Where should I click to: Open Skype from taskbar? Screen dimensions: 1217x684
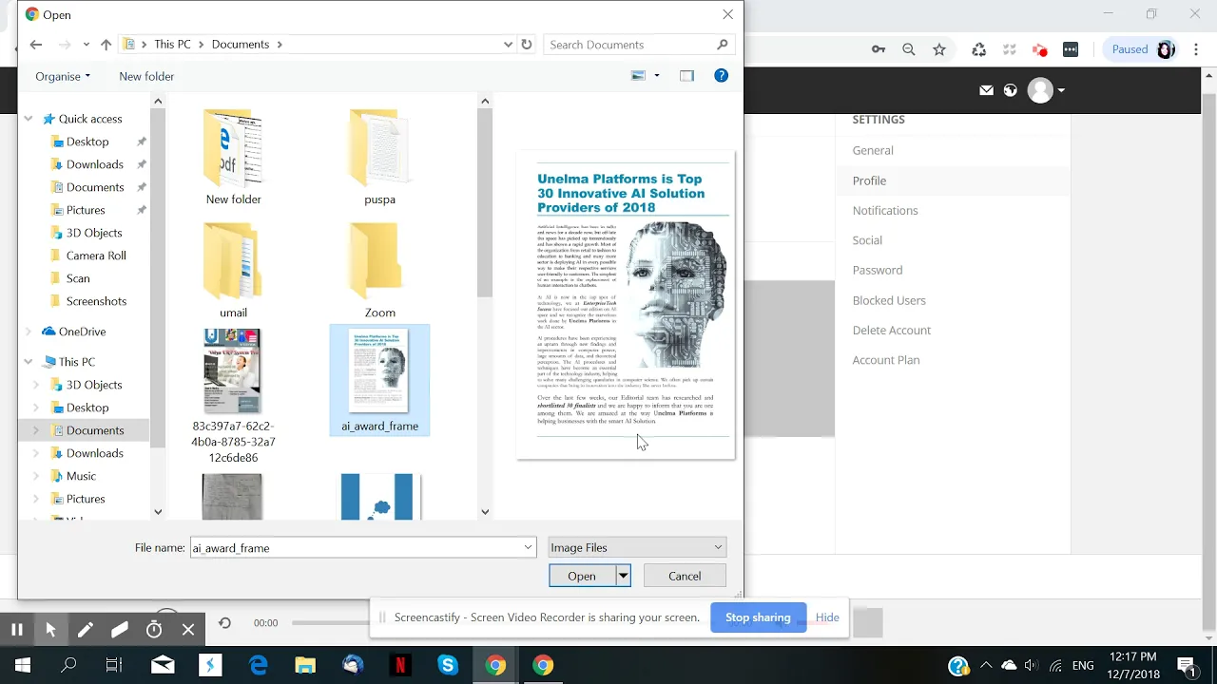[x=448, y=665]
